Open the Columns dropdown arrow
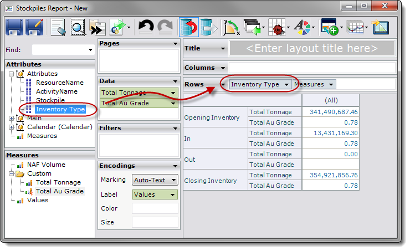Screen dimensions: 410x251 (x=223, y=68)
